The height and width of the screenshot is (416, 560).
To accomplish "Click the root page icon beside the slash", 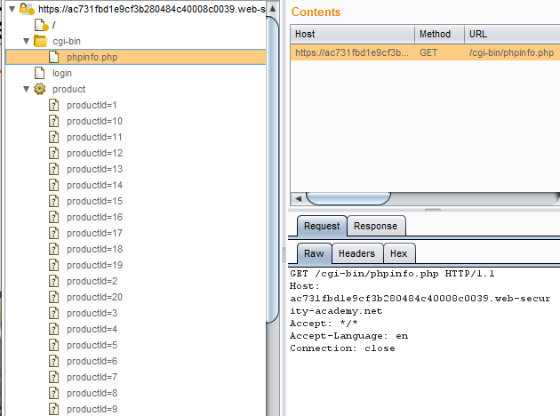I will (41, 25).
